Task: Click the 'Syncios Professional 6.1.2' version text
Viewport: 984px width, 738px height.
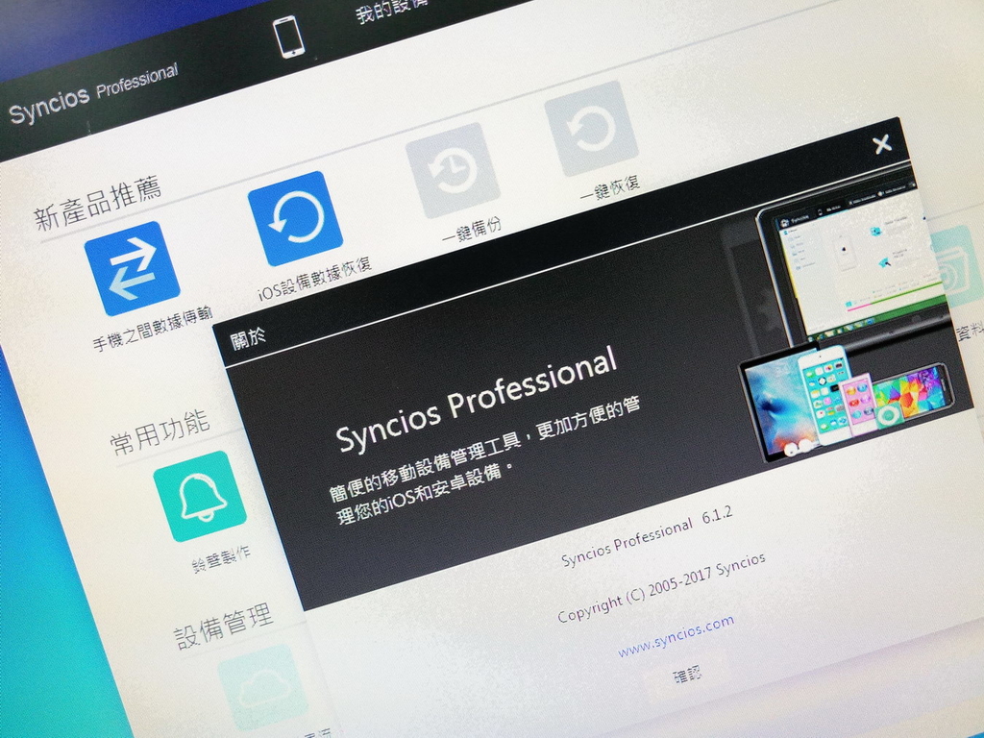Action: 647,535
